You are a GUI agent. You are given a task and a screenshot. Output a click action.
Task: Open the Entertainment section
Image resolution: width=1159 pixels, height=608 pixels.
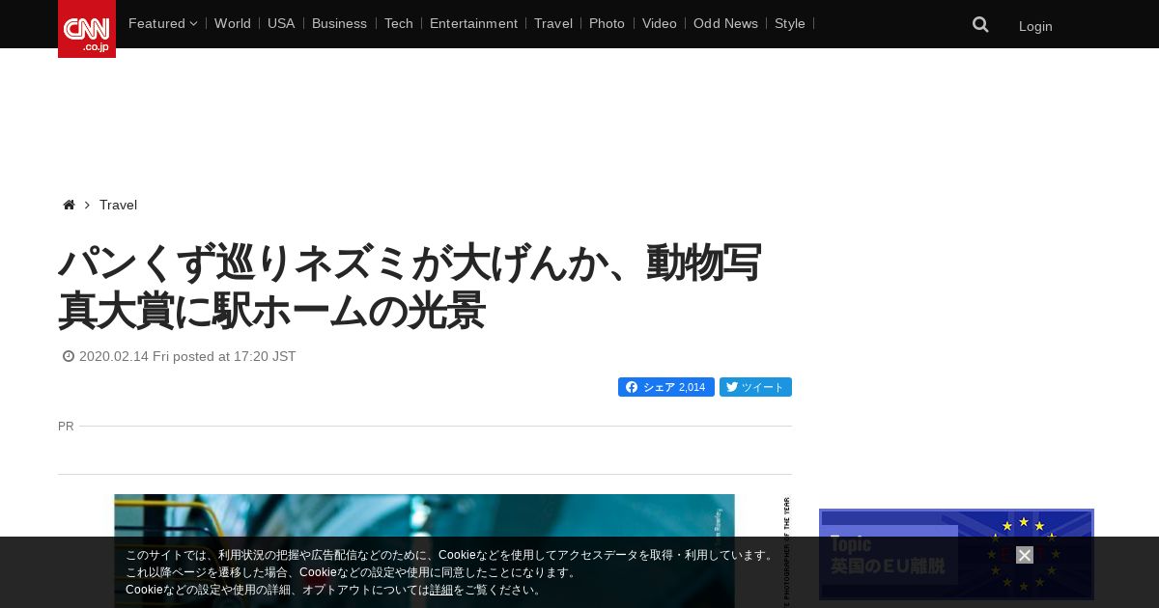click(x=473, y=23)
